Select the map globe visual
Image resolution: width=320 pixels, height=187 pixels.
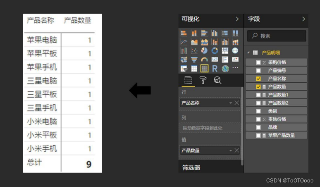[x=235, y=50]
